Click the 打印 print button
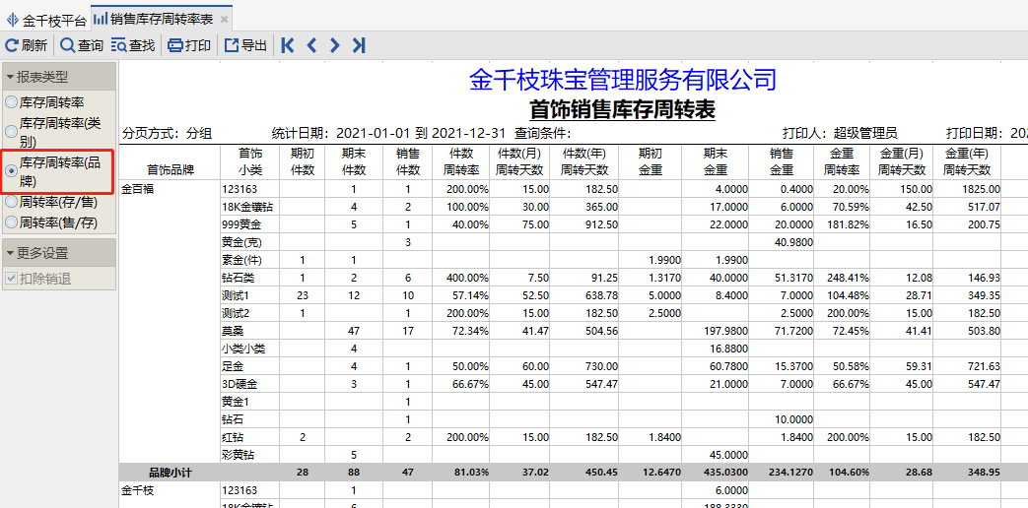This screenshot has height=508, width=1028. pos(189,45)
